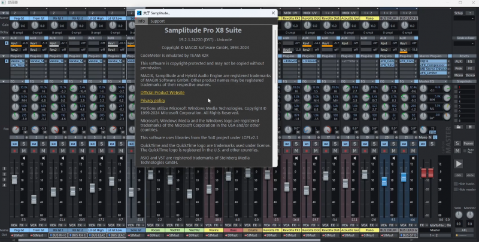Arm record on Fng Gt channel
The height and width of the screenshot is (242, 479).
point(14,151)
